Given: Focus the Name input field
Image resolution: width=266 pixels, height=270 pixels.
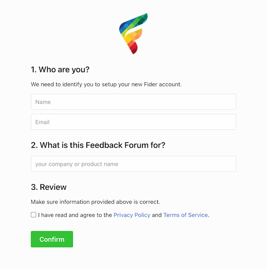Looking at the screenshot, I should click(x=133, y=102).
